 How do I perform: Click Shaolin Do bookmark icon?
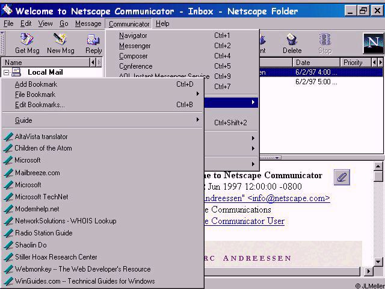(8, 245)
